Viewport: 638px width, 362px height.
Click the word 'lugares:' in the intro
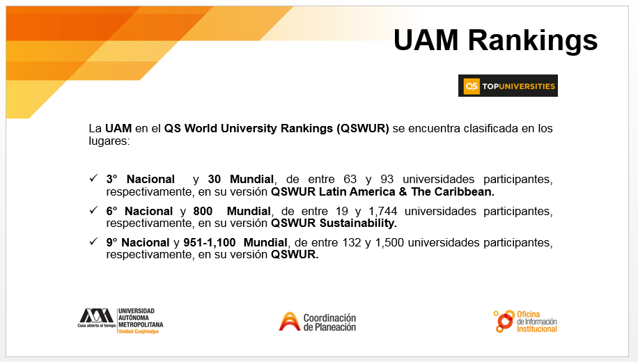click(x=109, y=141)
